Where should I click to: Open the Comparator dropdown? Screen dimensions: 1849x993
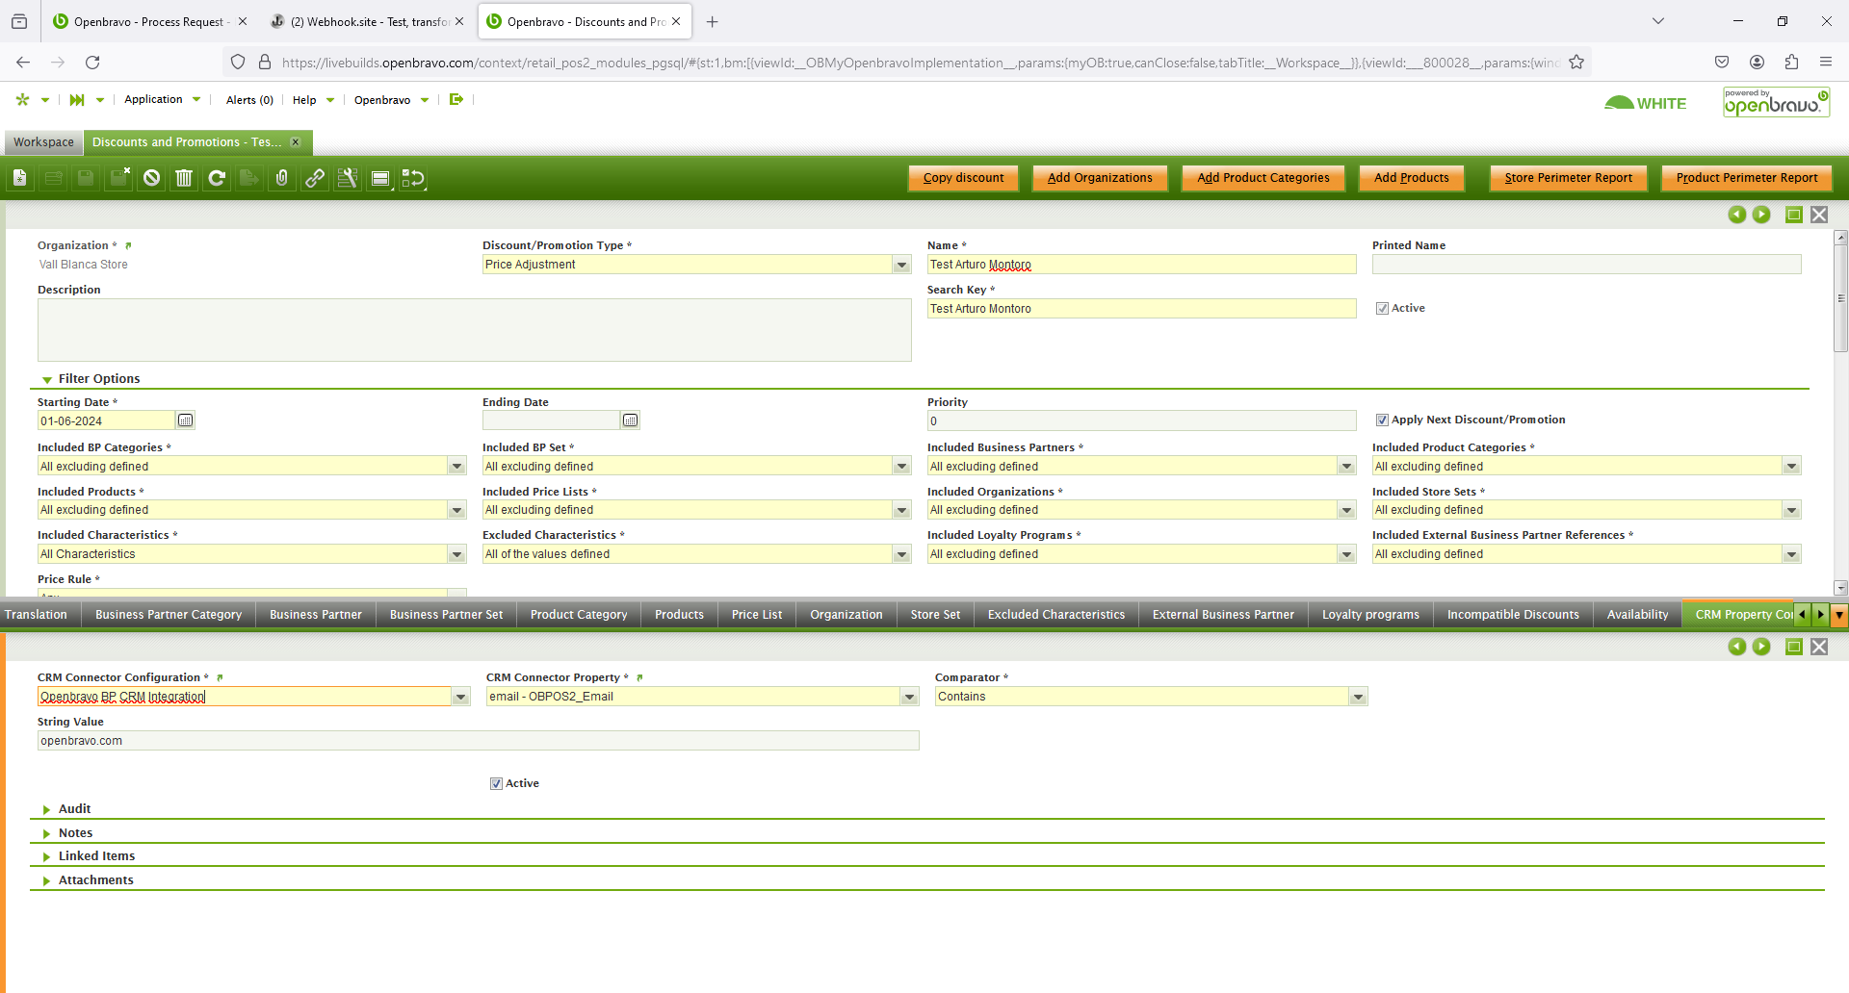(x=1358, y=697)
